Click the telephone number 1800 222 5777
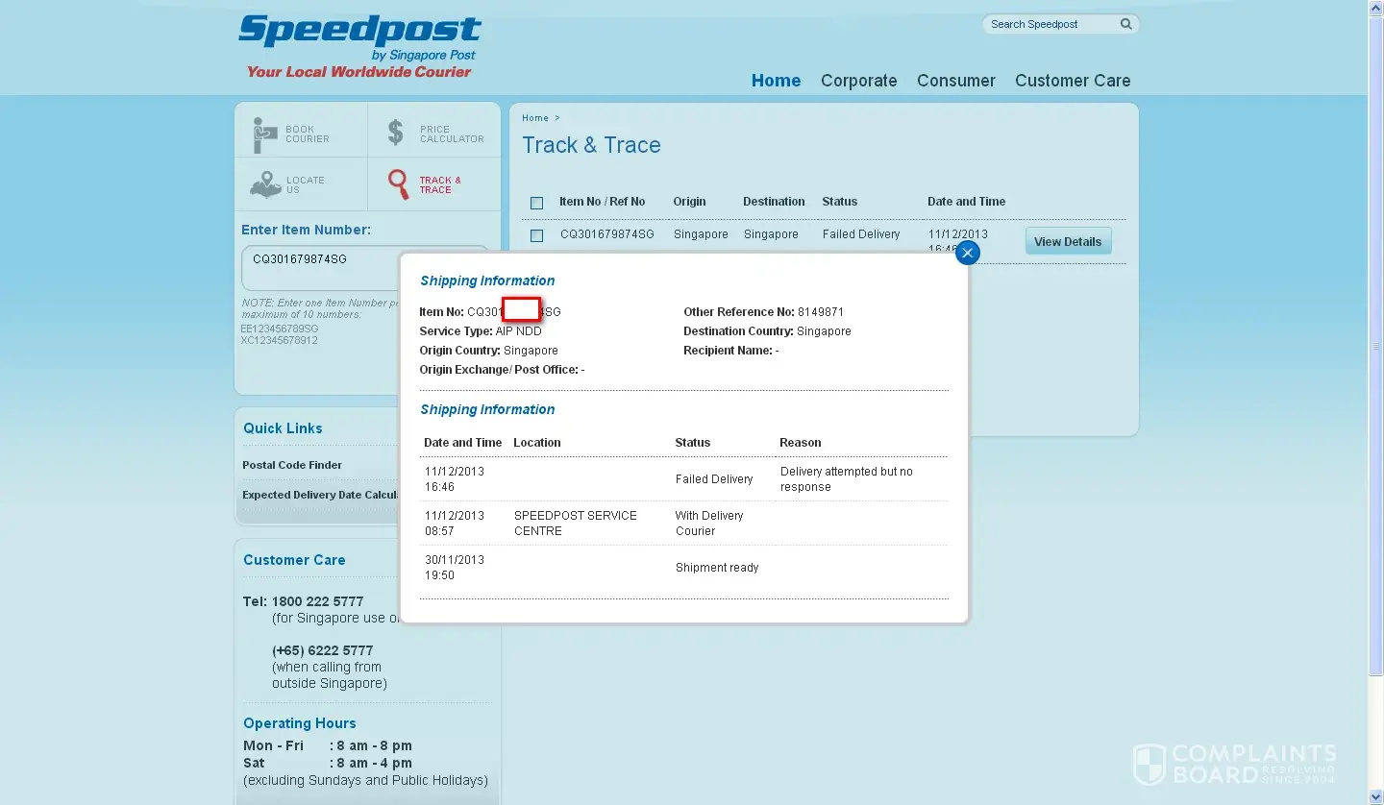 [x=317, y=602]
